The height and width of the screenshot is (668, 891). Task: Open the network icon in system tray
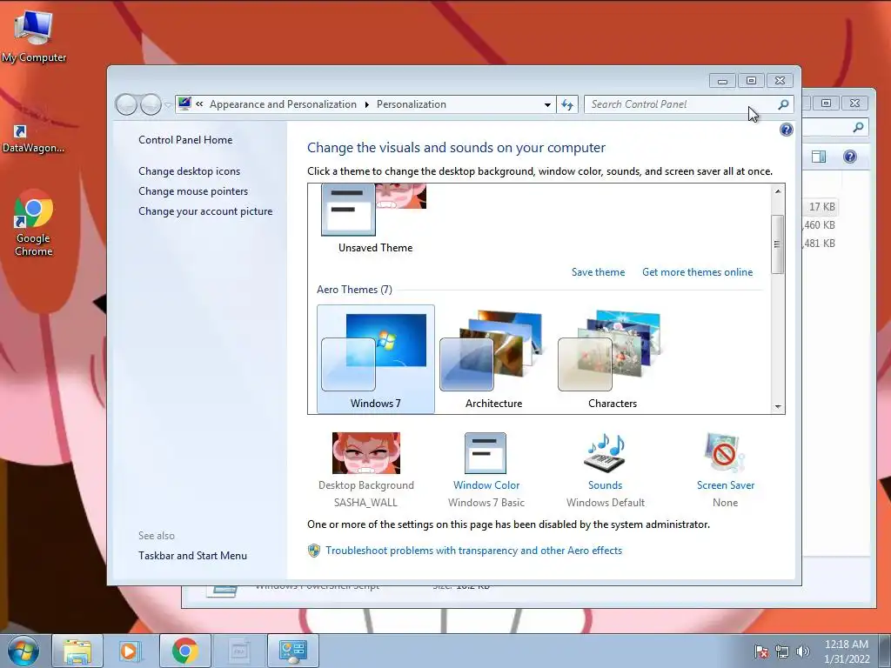782,651
